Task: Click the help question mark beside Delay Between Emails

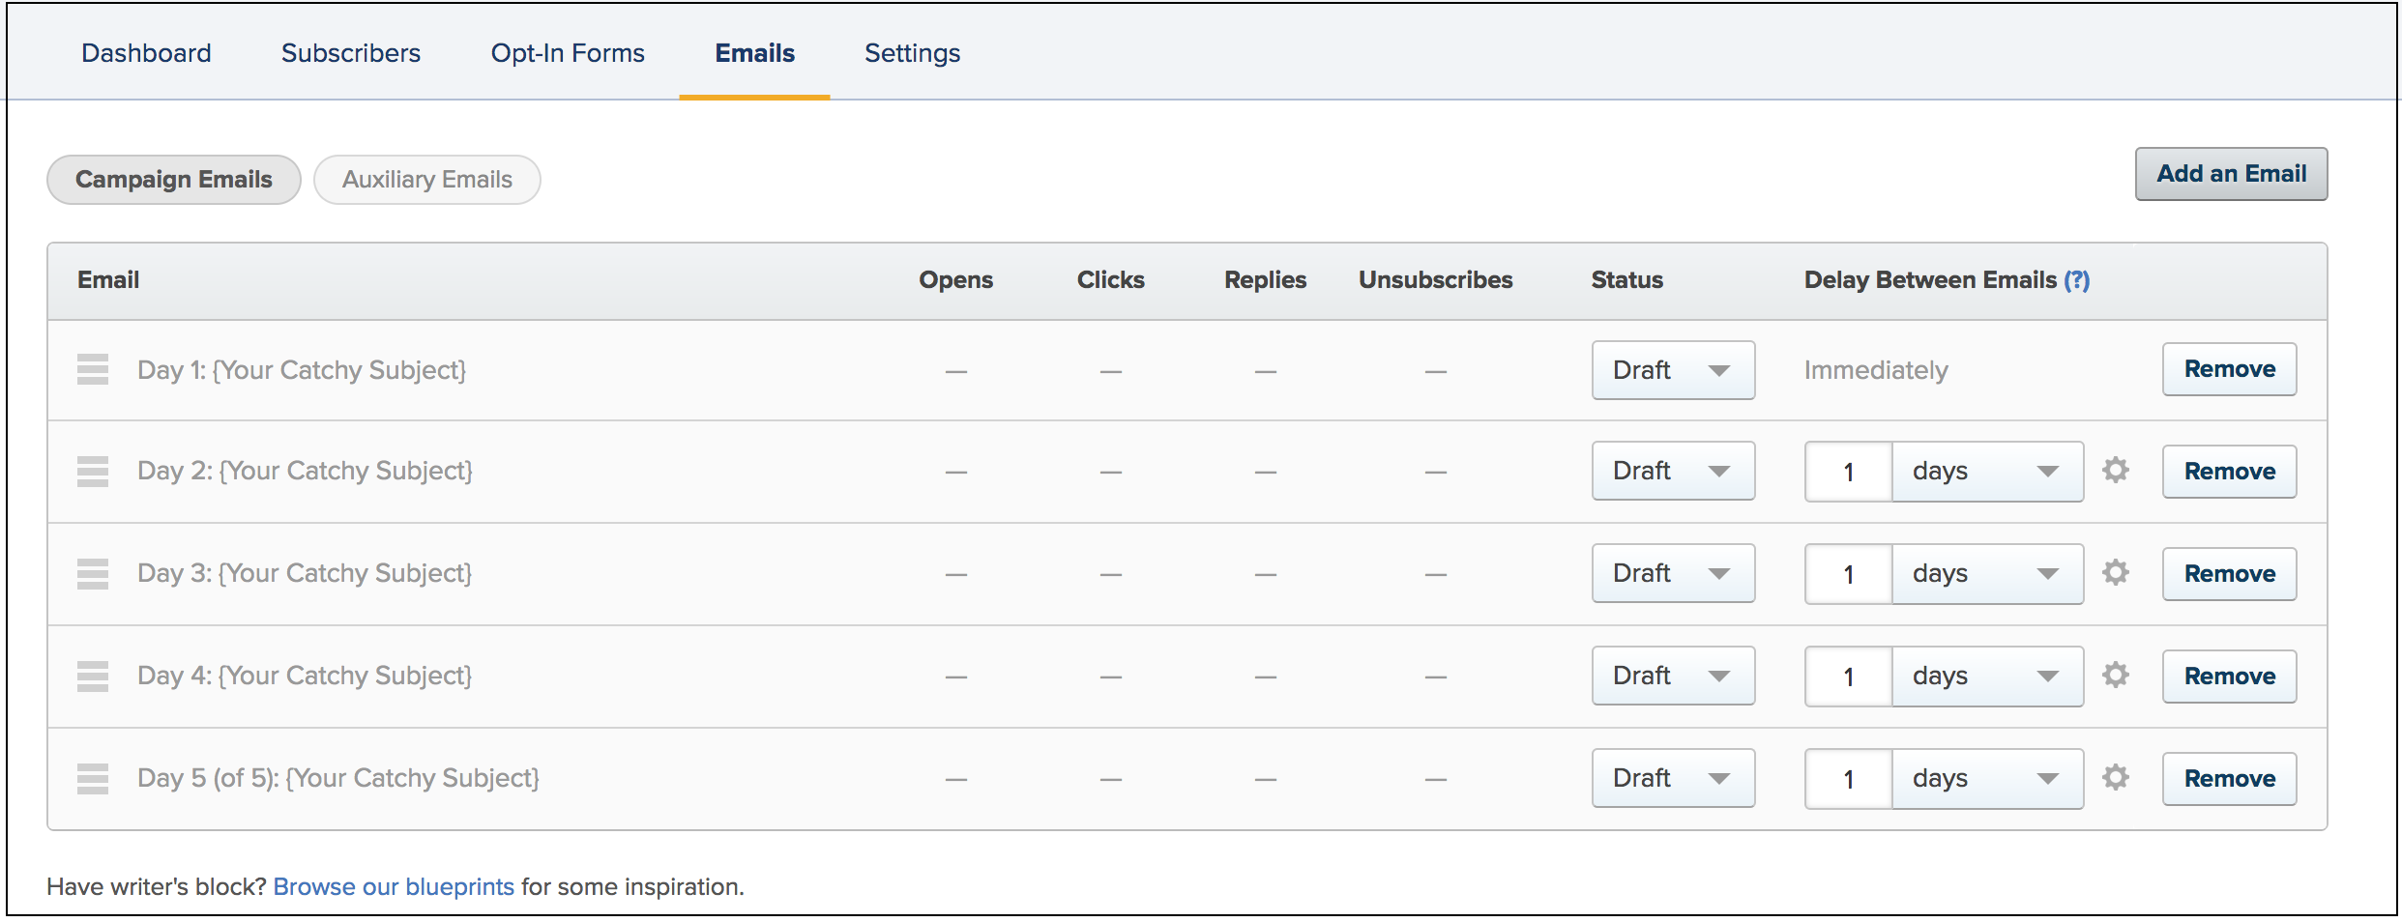Action: tap(2076, 280)
